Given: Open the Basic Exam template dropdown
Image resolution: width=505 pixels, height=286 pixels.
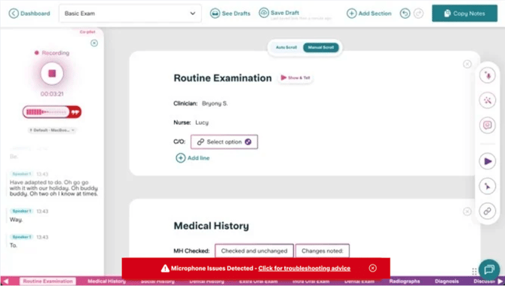Looking at the screenshot, I should [x=130, y=14].
